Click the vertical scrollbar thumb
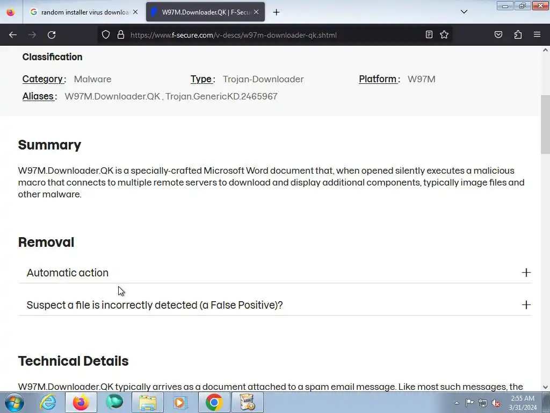Screen dimensions: 550x413 click(545, 124)
